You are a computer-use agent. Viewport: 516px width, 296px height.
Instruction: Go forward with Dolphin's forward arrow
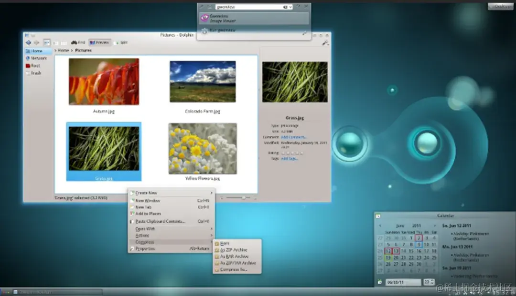[36, 43]
